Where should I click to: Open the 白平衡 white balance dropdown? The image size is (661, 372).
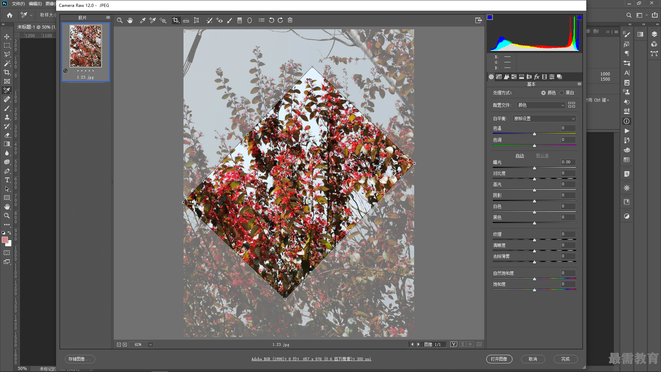pos(544,118)
